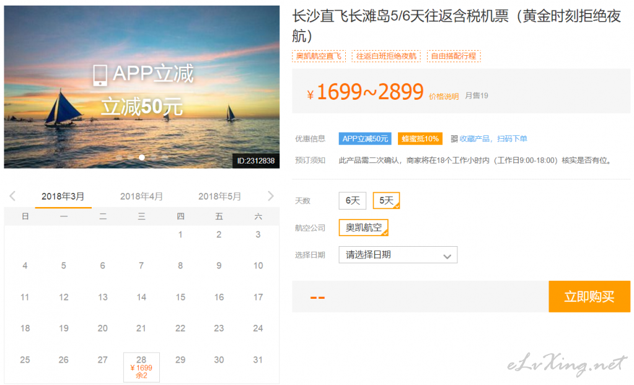This screenshot has height=385, width=634.
Task: Click the ID:2312838 label on banner
Action: tap(255, 161)
